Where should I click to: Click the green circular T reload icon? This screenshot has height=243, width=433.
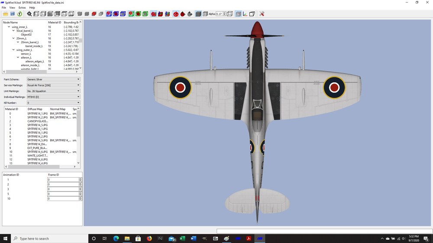click(x=19, y=14)
